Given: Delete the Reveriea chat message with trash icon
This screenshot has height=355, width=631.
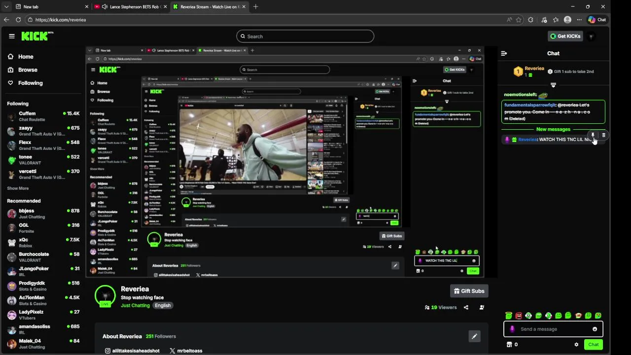Looking at the screenshot, I should click(x=603, y=135).
